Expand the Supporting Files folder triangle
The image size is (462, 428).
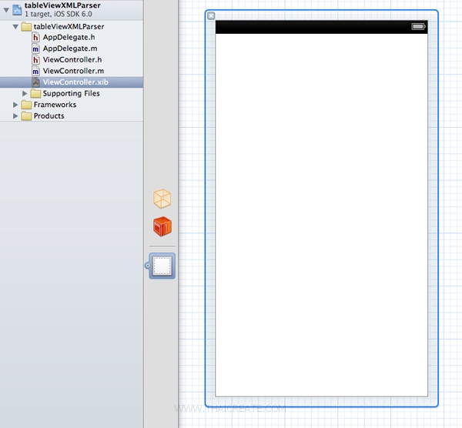tap(25, 93)
